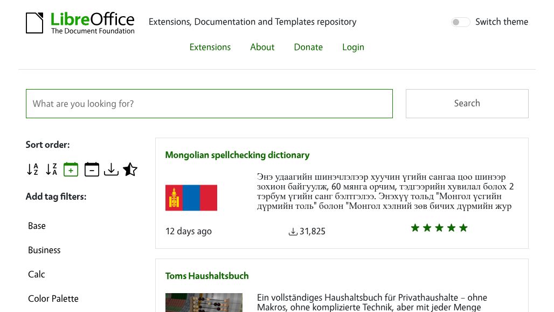554x312 pixels.
Task: Open Toms Haushaltsbuch extension
Action: (207, 276)
